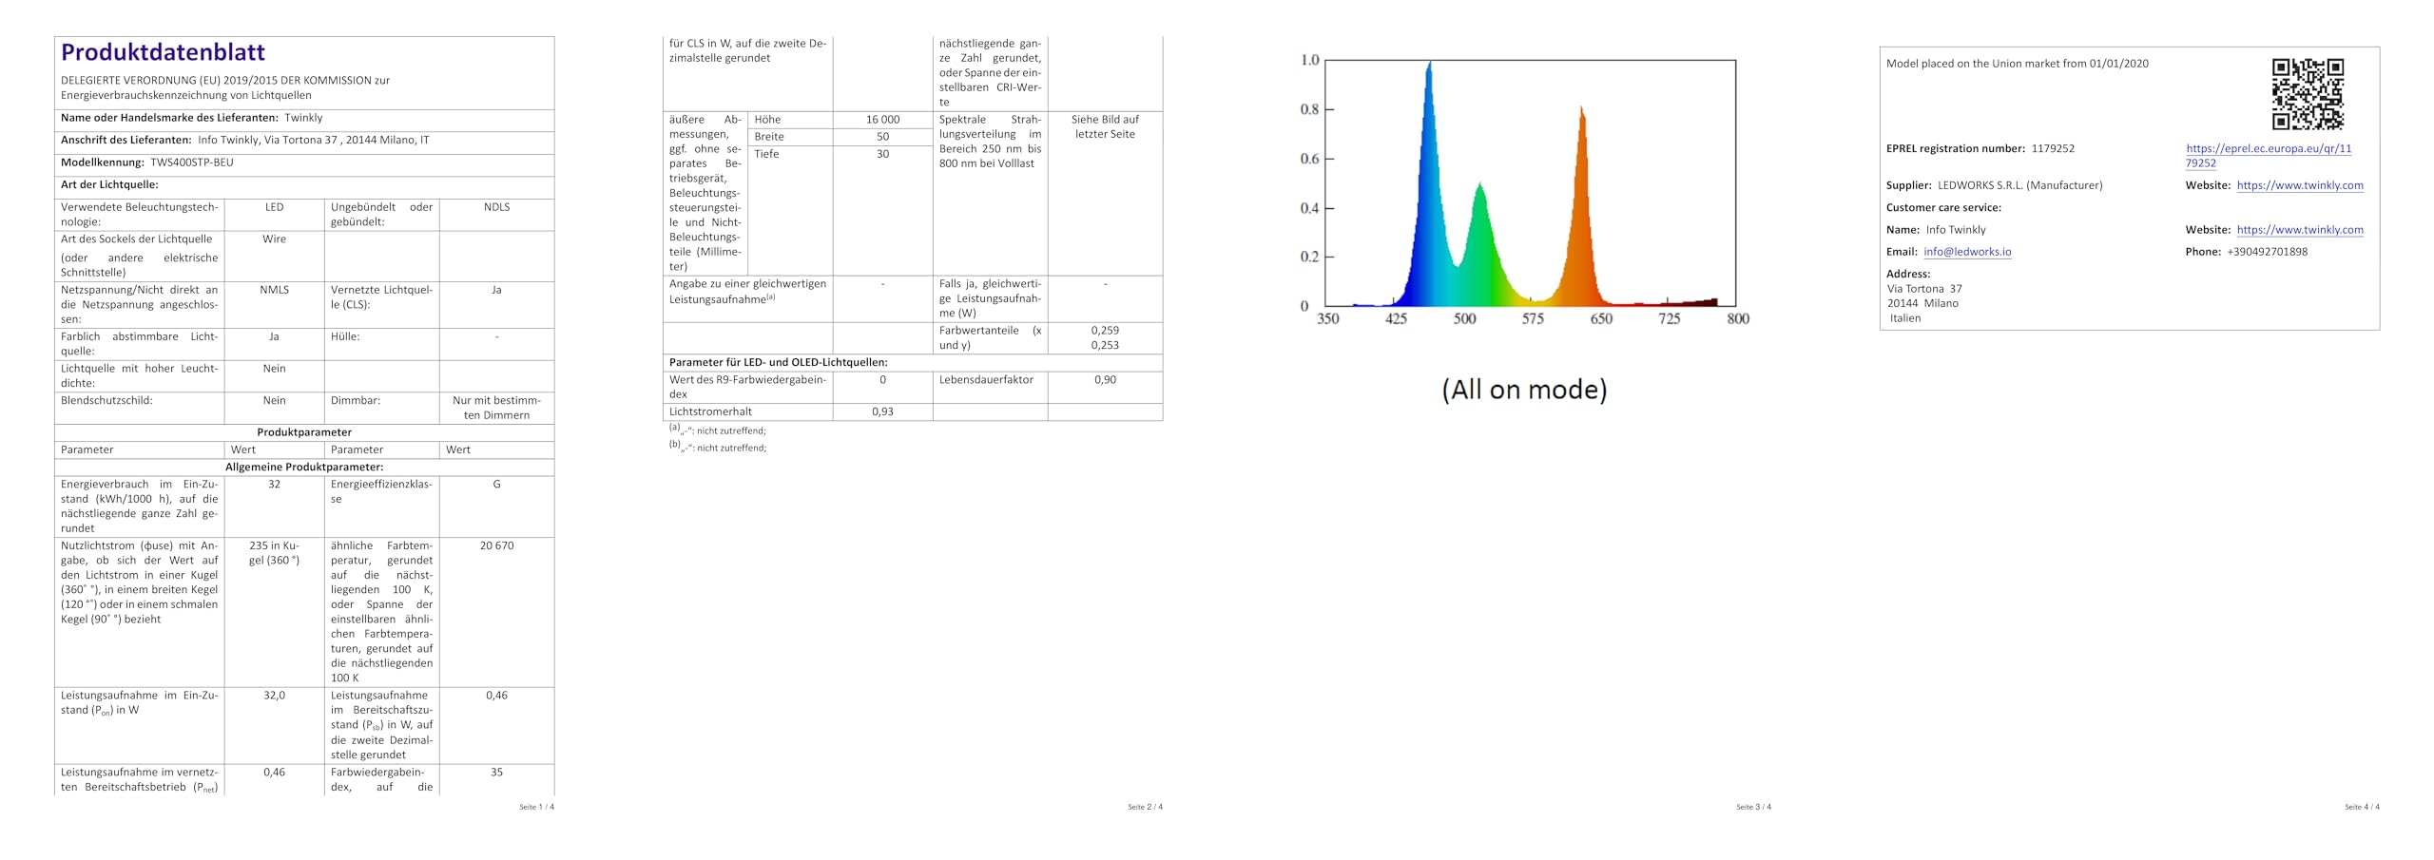Select the "NMLS" mains voltage value
The width and height of the screenshot is (2434, 860).
pos(274,290)
